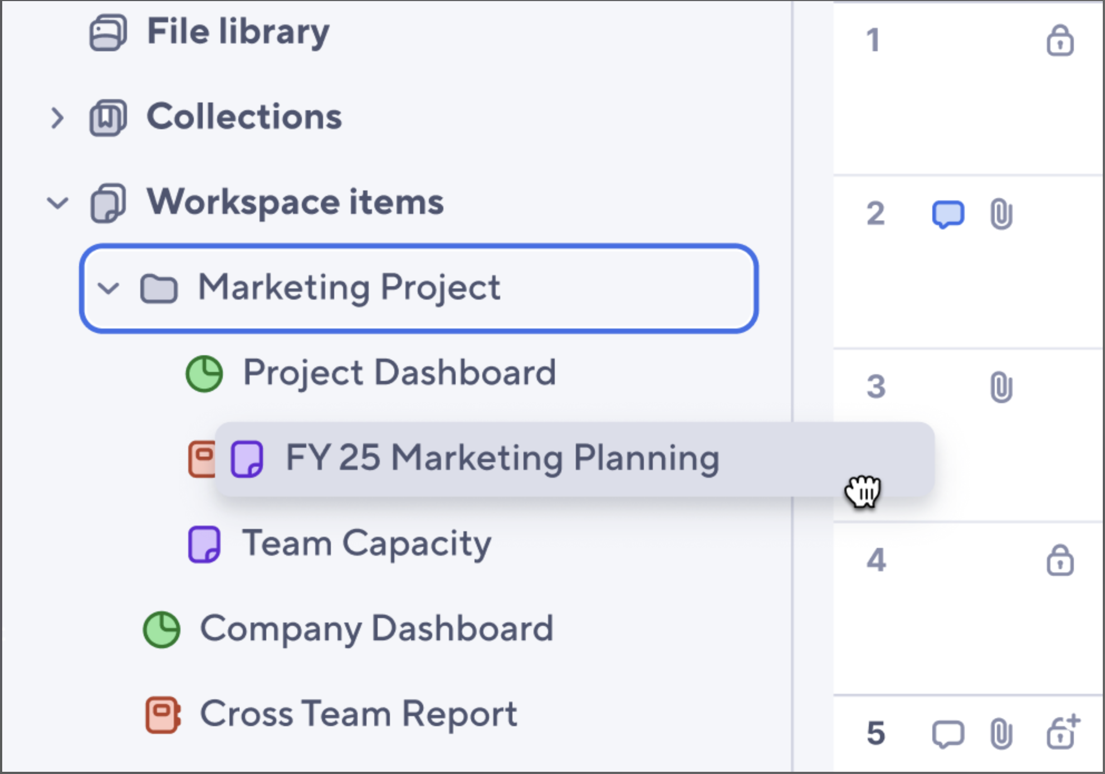Click the Collections bookmark icon
Screen dimensions: 1105x774
[107, 117]
